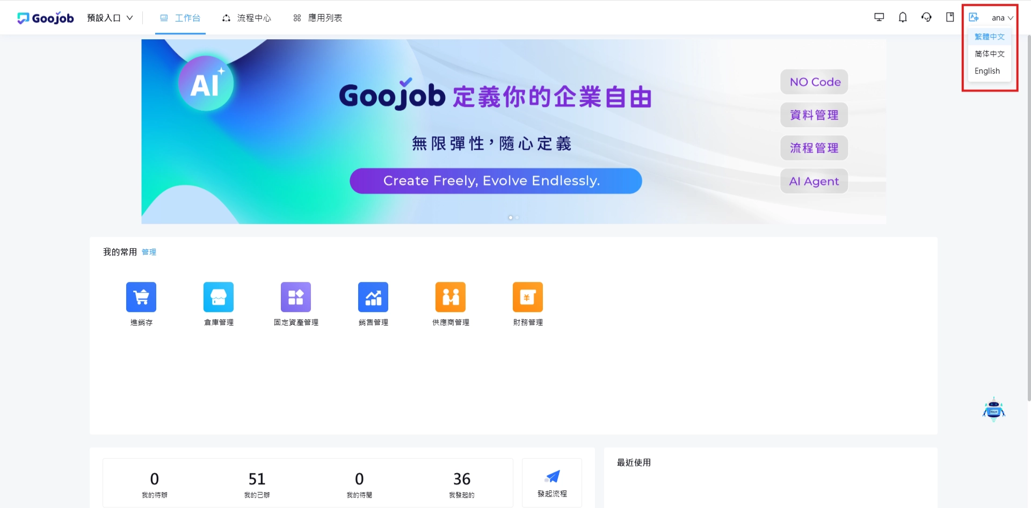
Task: Open the 預設入口 dropdown
Action: click(110, 18)
